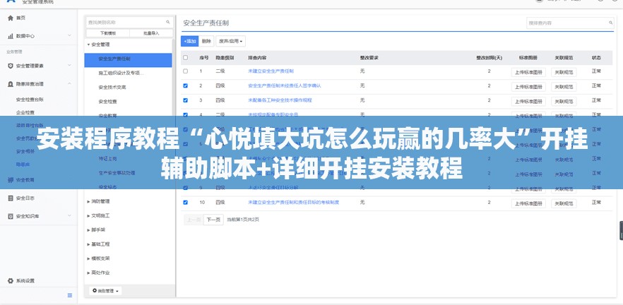This screenshot has width=623, height=305.
Task: Expand the 模板支架 tree node
Action: pyautogui.click(x=88, y=258)
